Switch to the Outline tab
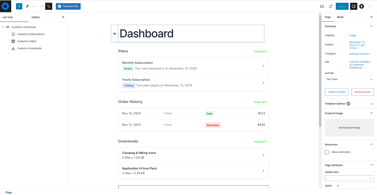This screenshot has width=377, height=195. (35, 17)
